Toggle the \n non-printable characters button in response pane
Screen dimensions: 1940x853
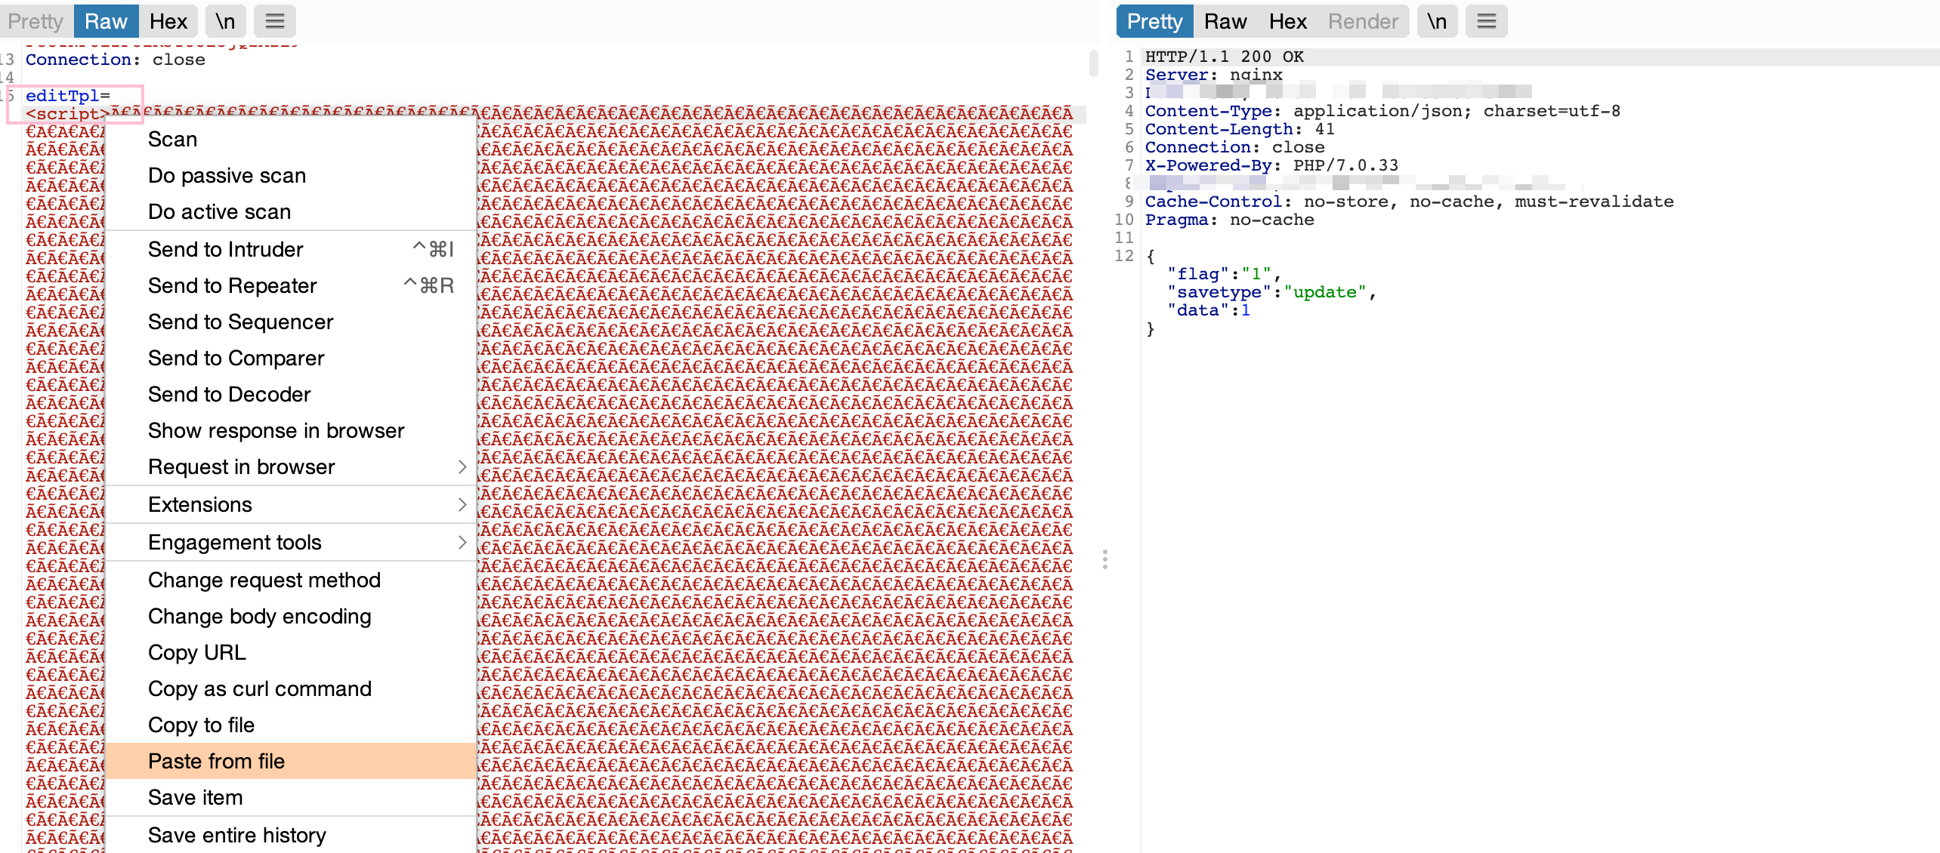1437,21
